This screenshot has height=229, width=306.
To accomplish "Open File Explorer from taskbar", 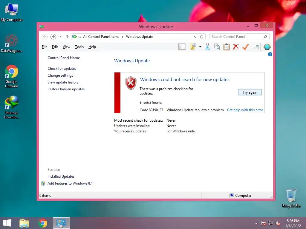I will (x=24, y=223).
